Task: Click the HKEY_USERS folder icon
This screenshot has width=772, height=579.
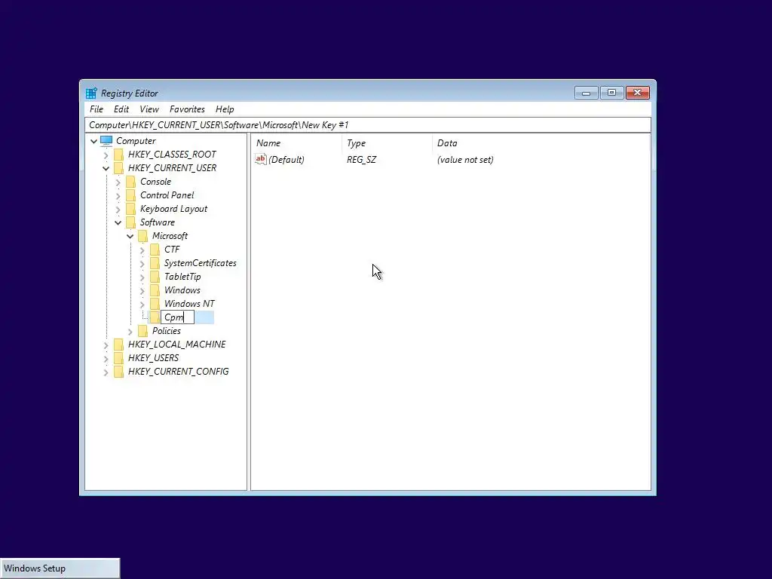Action: pos(118,358)
